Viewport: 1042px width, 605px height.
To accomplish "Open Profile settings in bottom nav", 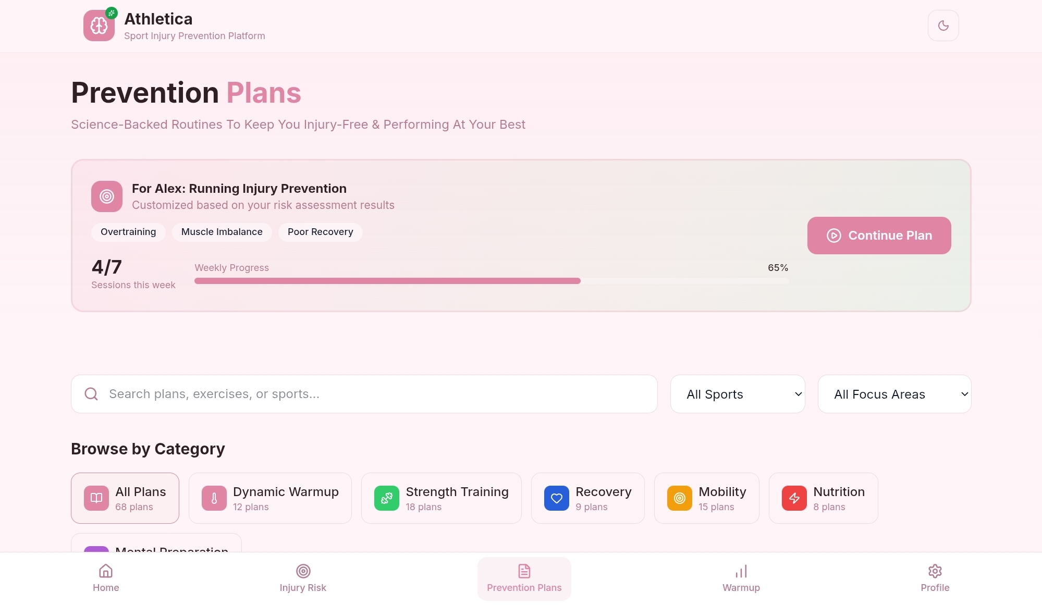I will click(x=935, y=578).
